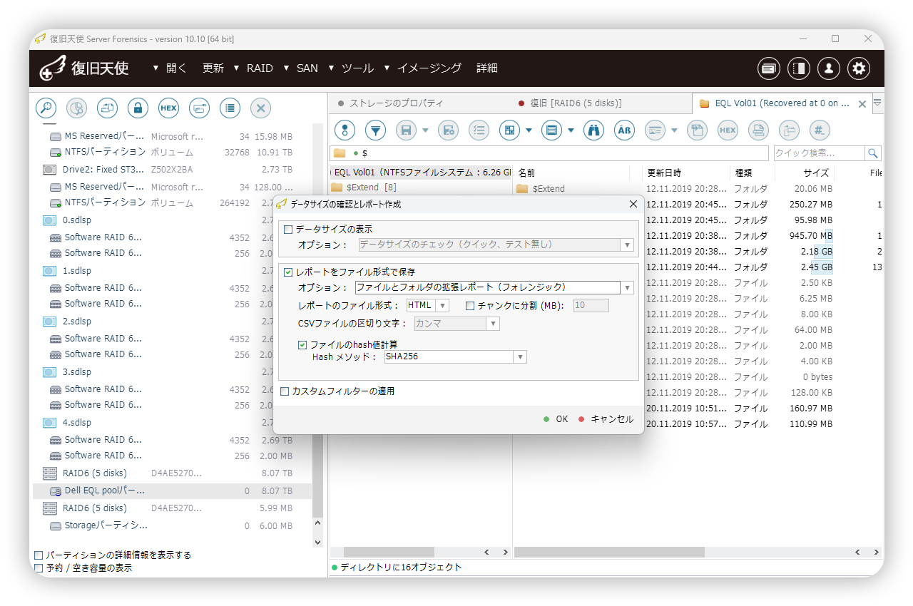This screenshot has width=913, height=606.
Task: Check パーティションの詳細情報を表示する option
Action: [39, 555]
